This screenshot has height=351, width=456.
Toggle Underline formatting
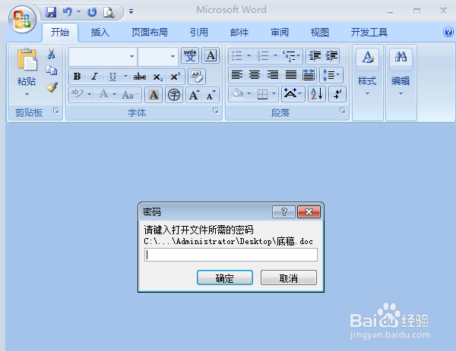click(x=112, y=77)
